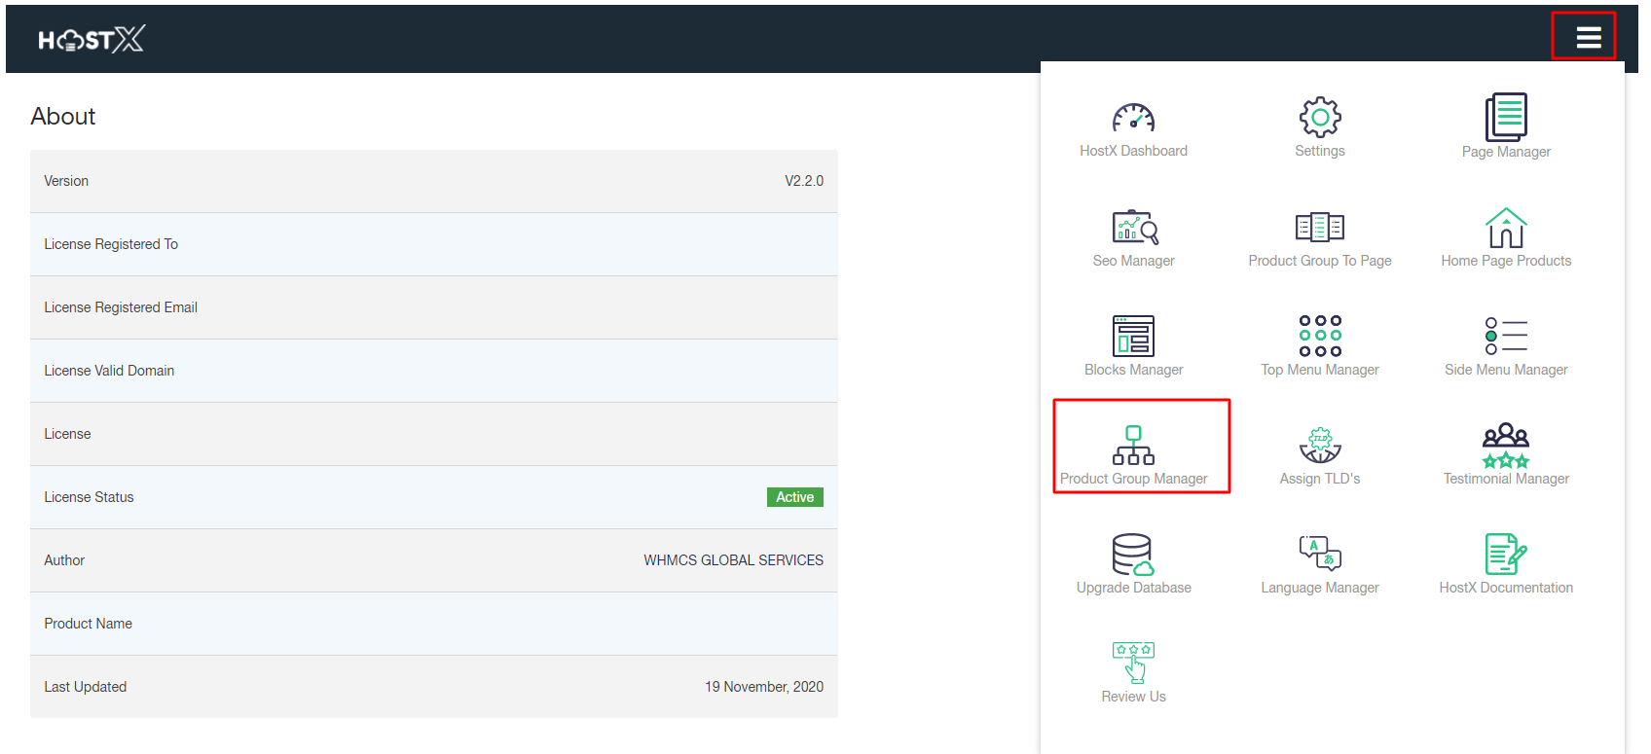Click the HostX logo
Image resolution: width=1651 pixels, height=754 pixels.
coord(92,39)
